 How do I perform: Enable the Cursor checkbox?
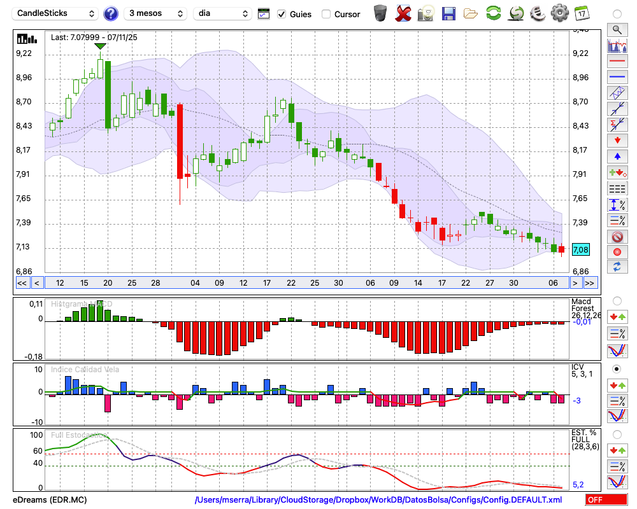tap(326, 14)
